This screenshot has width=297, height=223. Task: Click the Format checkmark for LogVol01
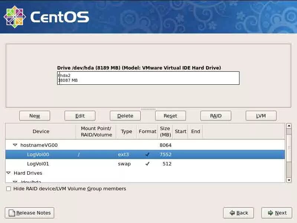pos(147,164)
